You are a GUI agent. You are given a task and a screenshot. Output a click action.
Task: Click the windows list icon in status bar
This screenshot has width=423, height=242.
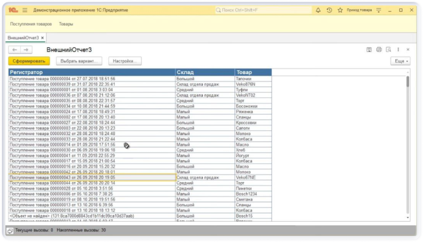click(10, 230)
